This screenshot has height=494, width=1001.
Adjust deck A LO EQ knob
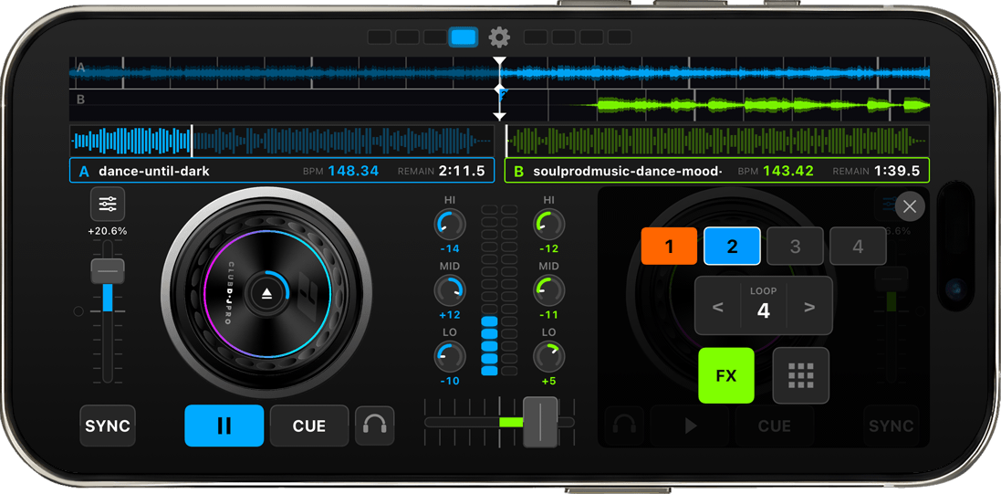point(450,357)
